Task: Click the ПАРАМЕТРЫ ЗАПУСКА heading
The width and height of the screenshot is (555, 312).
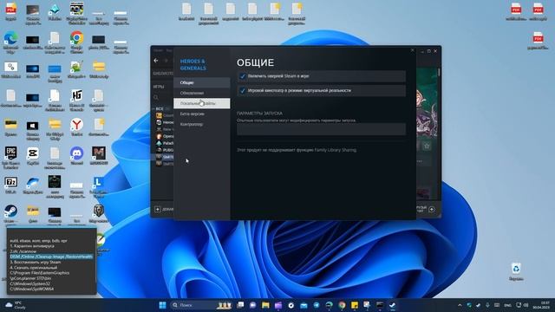Action: coord(259,114)
